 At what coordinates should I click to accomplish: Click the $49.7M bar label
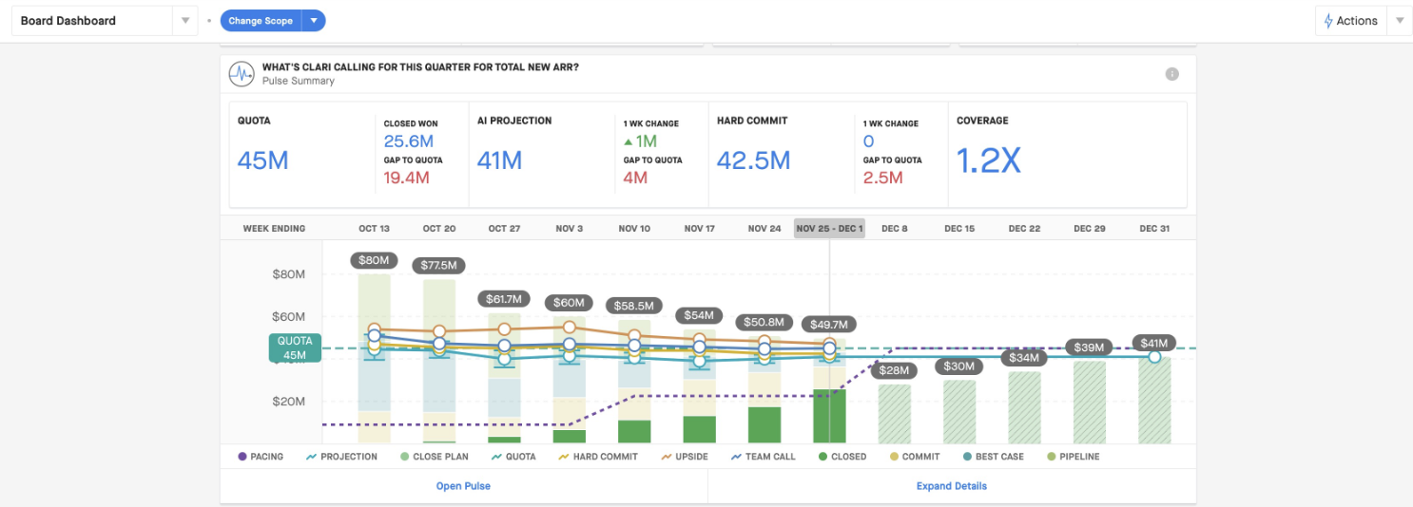pyautogui.click(x=829, y=324)
